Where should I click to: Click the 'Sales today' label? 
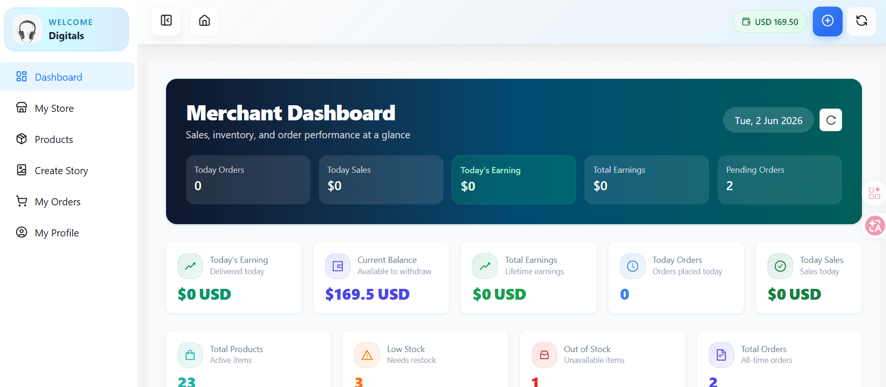point(819,271)
